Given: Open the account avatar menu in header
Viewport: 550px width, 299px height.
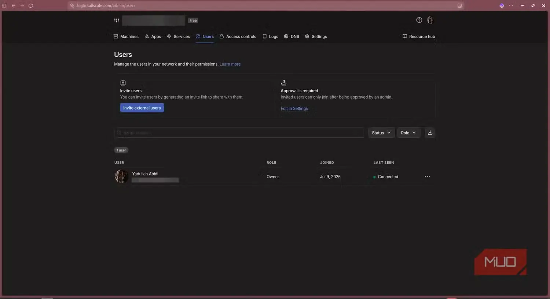Looking at the screenshot, I should 430,20.
